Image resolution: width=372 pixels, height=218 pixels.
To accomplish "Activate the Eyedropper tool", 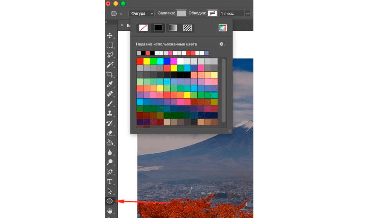I will click(x=110, y=84).
